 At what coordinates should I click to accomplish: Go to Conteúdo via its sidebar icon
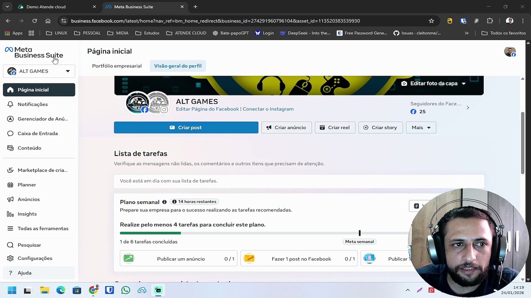[x=10, y=148]
